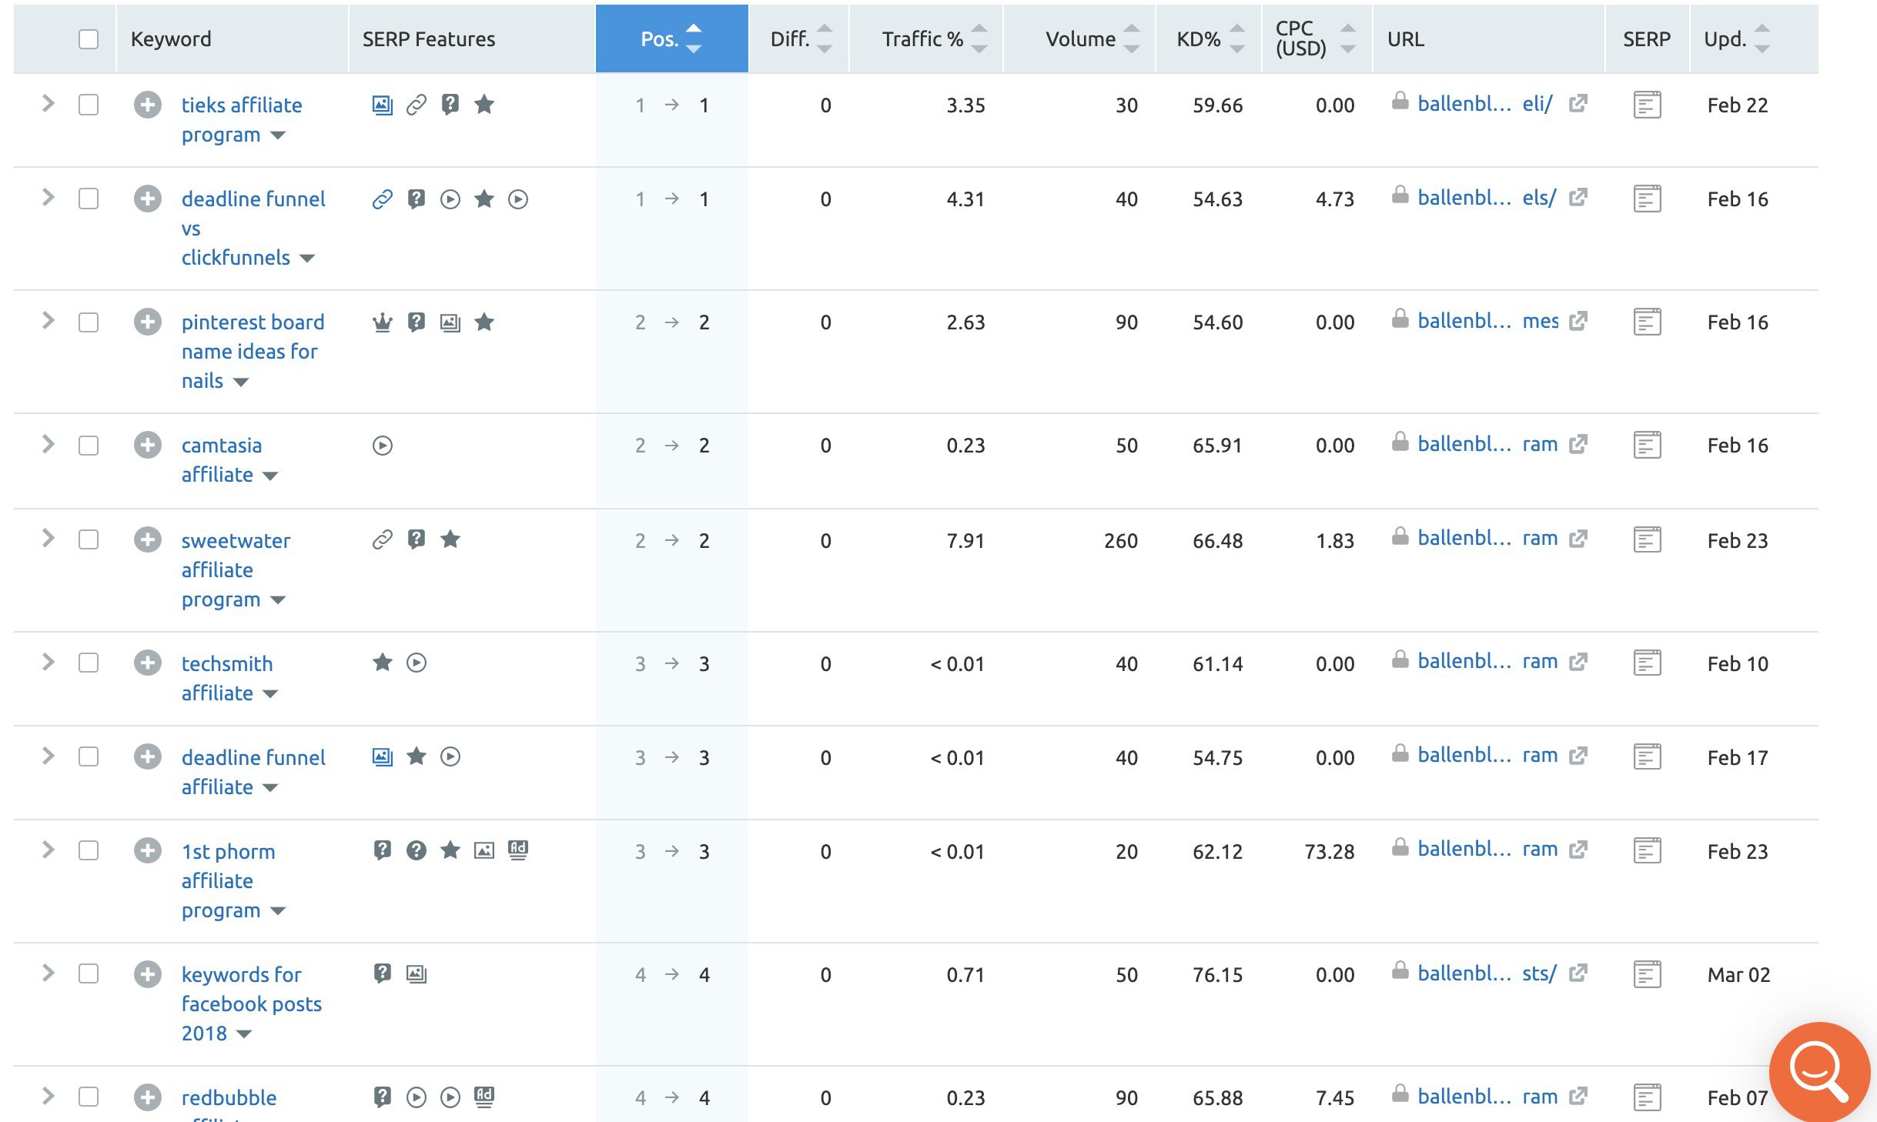Toggle the select-all checkbox in header

click(89, 39)
